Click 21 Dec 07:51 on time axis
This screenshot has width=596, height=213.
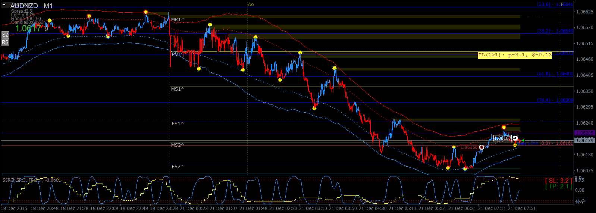pyautogui.click(x=522, y=209)
